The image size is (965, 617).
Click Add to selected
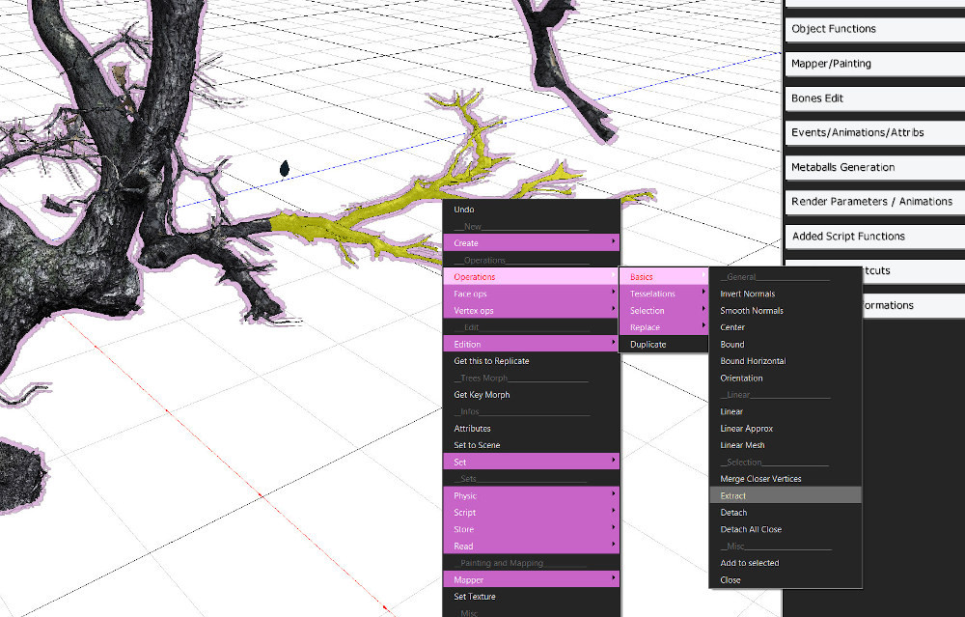click(786, 563)
